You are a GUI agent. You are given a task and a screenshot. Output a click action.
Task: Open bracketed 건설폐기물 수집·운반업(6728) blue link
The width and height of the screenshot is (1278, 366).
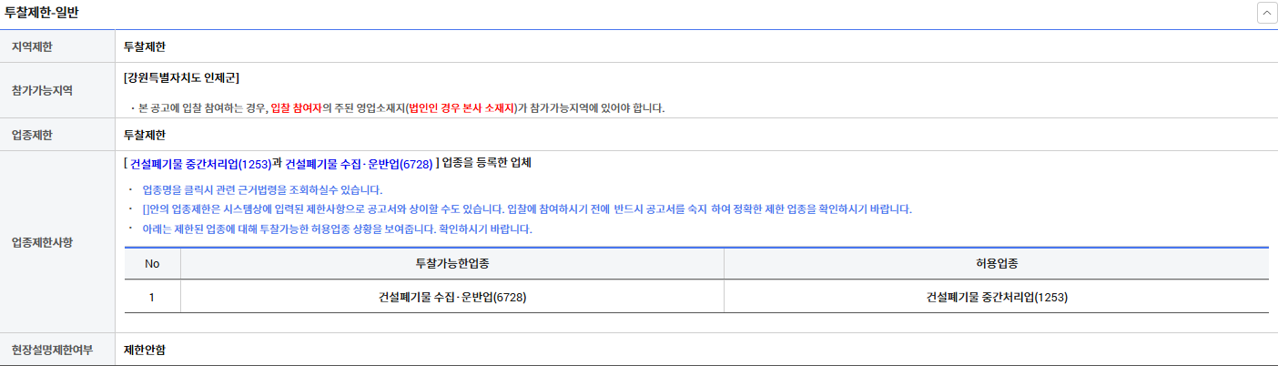point(359,165)
